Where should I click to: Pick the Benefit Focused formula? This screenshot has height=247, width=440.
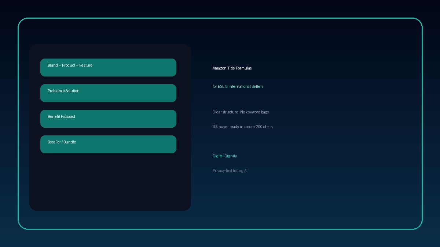point(108,119)
